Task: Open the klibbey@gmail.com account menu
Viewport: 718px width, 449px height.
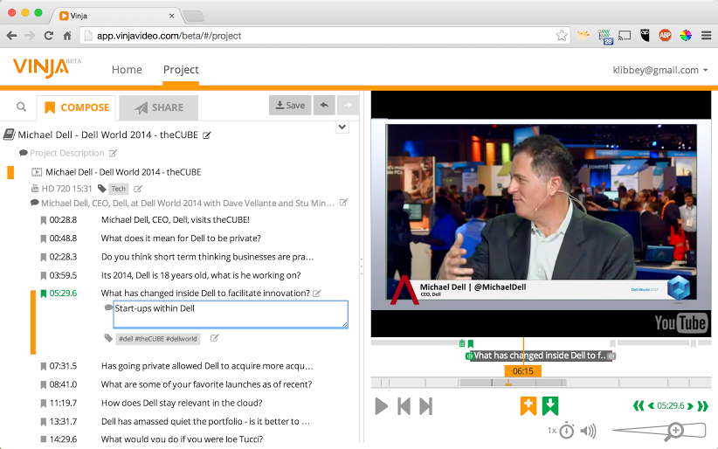Action: tap(661, 70)
